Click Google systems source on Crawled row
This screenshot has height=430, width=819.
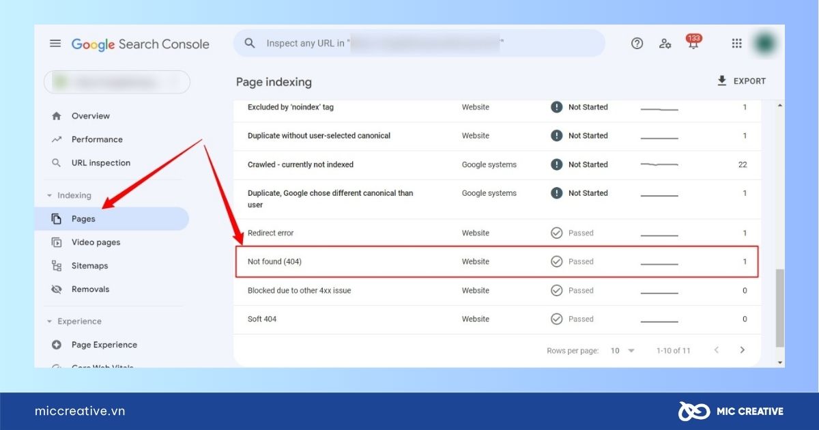pyautogui.click(x=489, y=164)
